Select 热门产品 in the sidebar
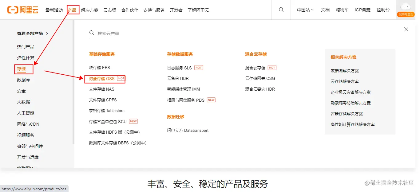Viewport: 420px width, 192px height. click(26, 47)
